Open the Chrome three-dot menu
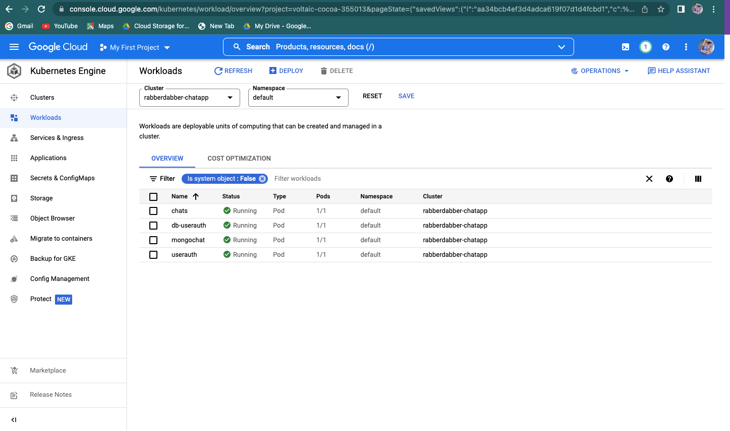The height and width of the screenshot is (431, 730). tap(713, 9)
